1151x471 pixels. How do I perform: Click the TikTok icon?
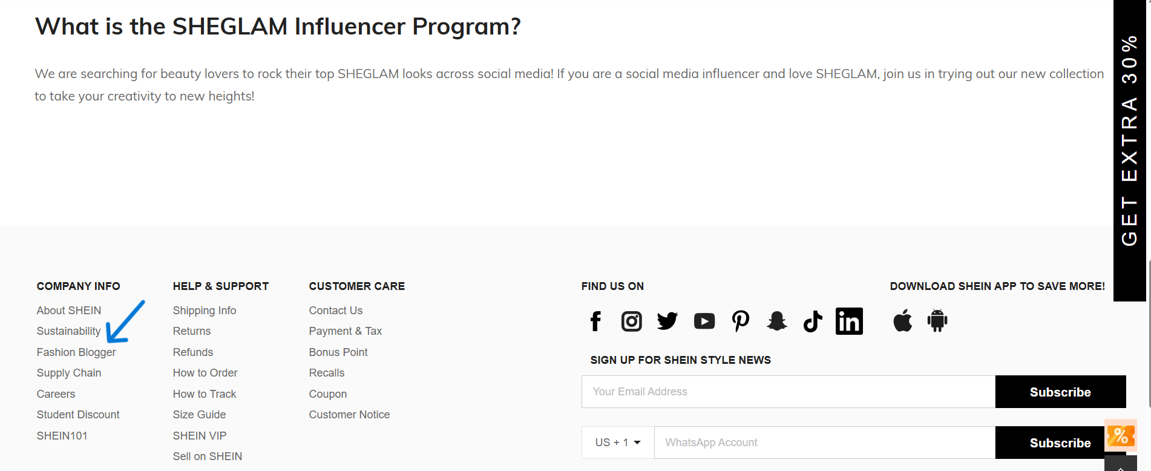(x=813, y=321)
